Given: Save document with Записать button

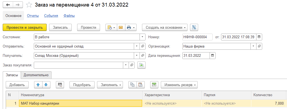Looking at the screenshot, I should (61, 28).
